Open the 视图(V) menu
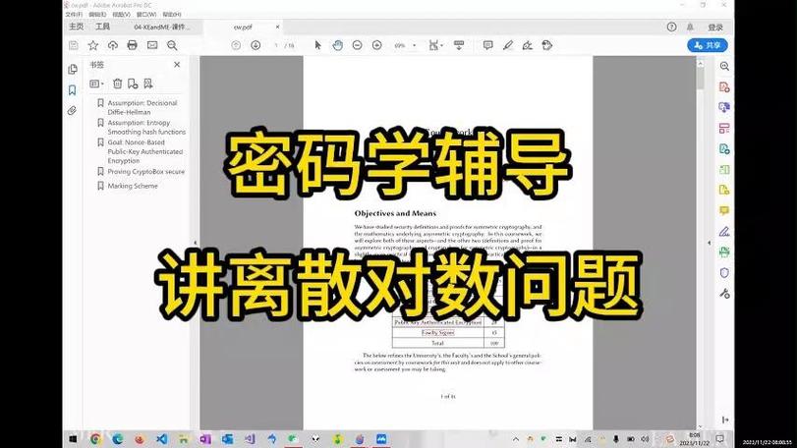Viewport: 797px width, 448px height. [x=121, y=14]
